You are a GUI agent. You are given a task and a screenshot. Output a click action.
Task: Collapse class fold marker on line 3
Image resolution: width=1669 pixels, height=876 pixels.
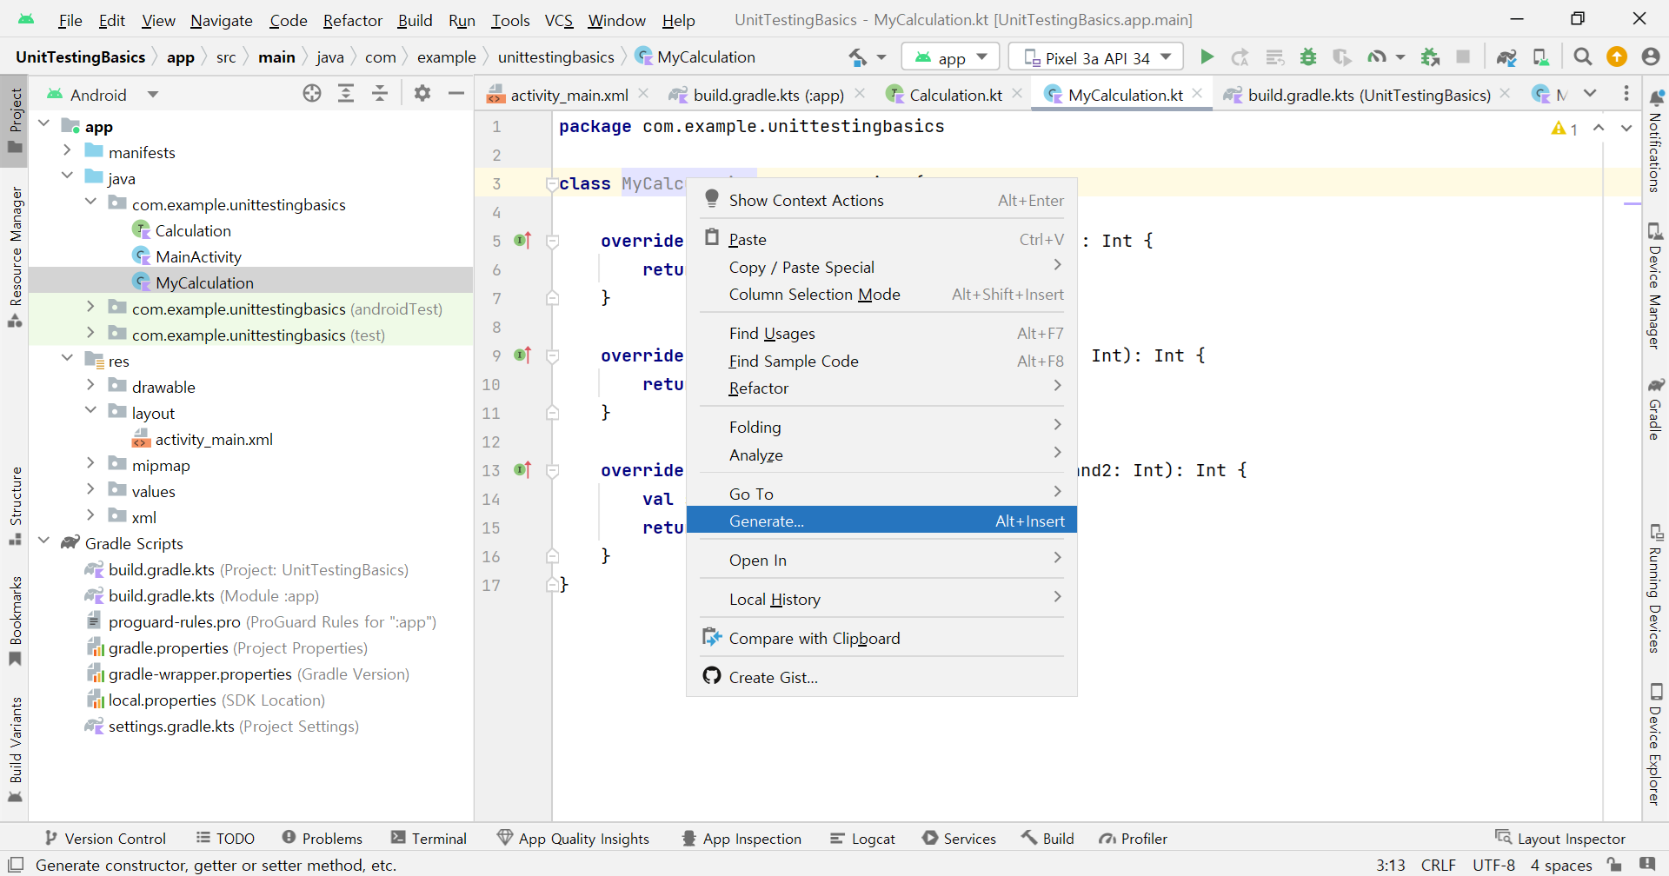click(552, 183)
